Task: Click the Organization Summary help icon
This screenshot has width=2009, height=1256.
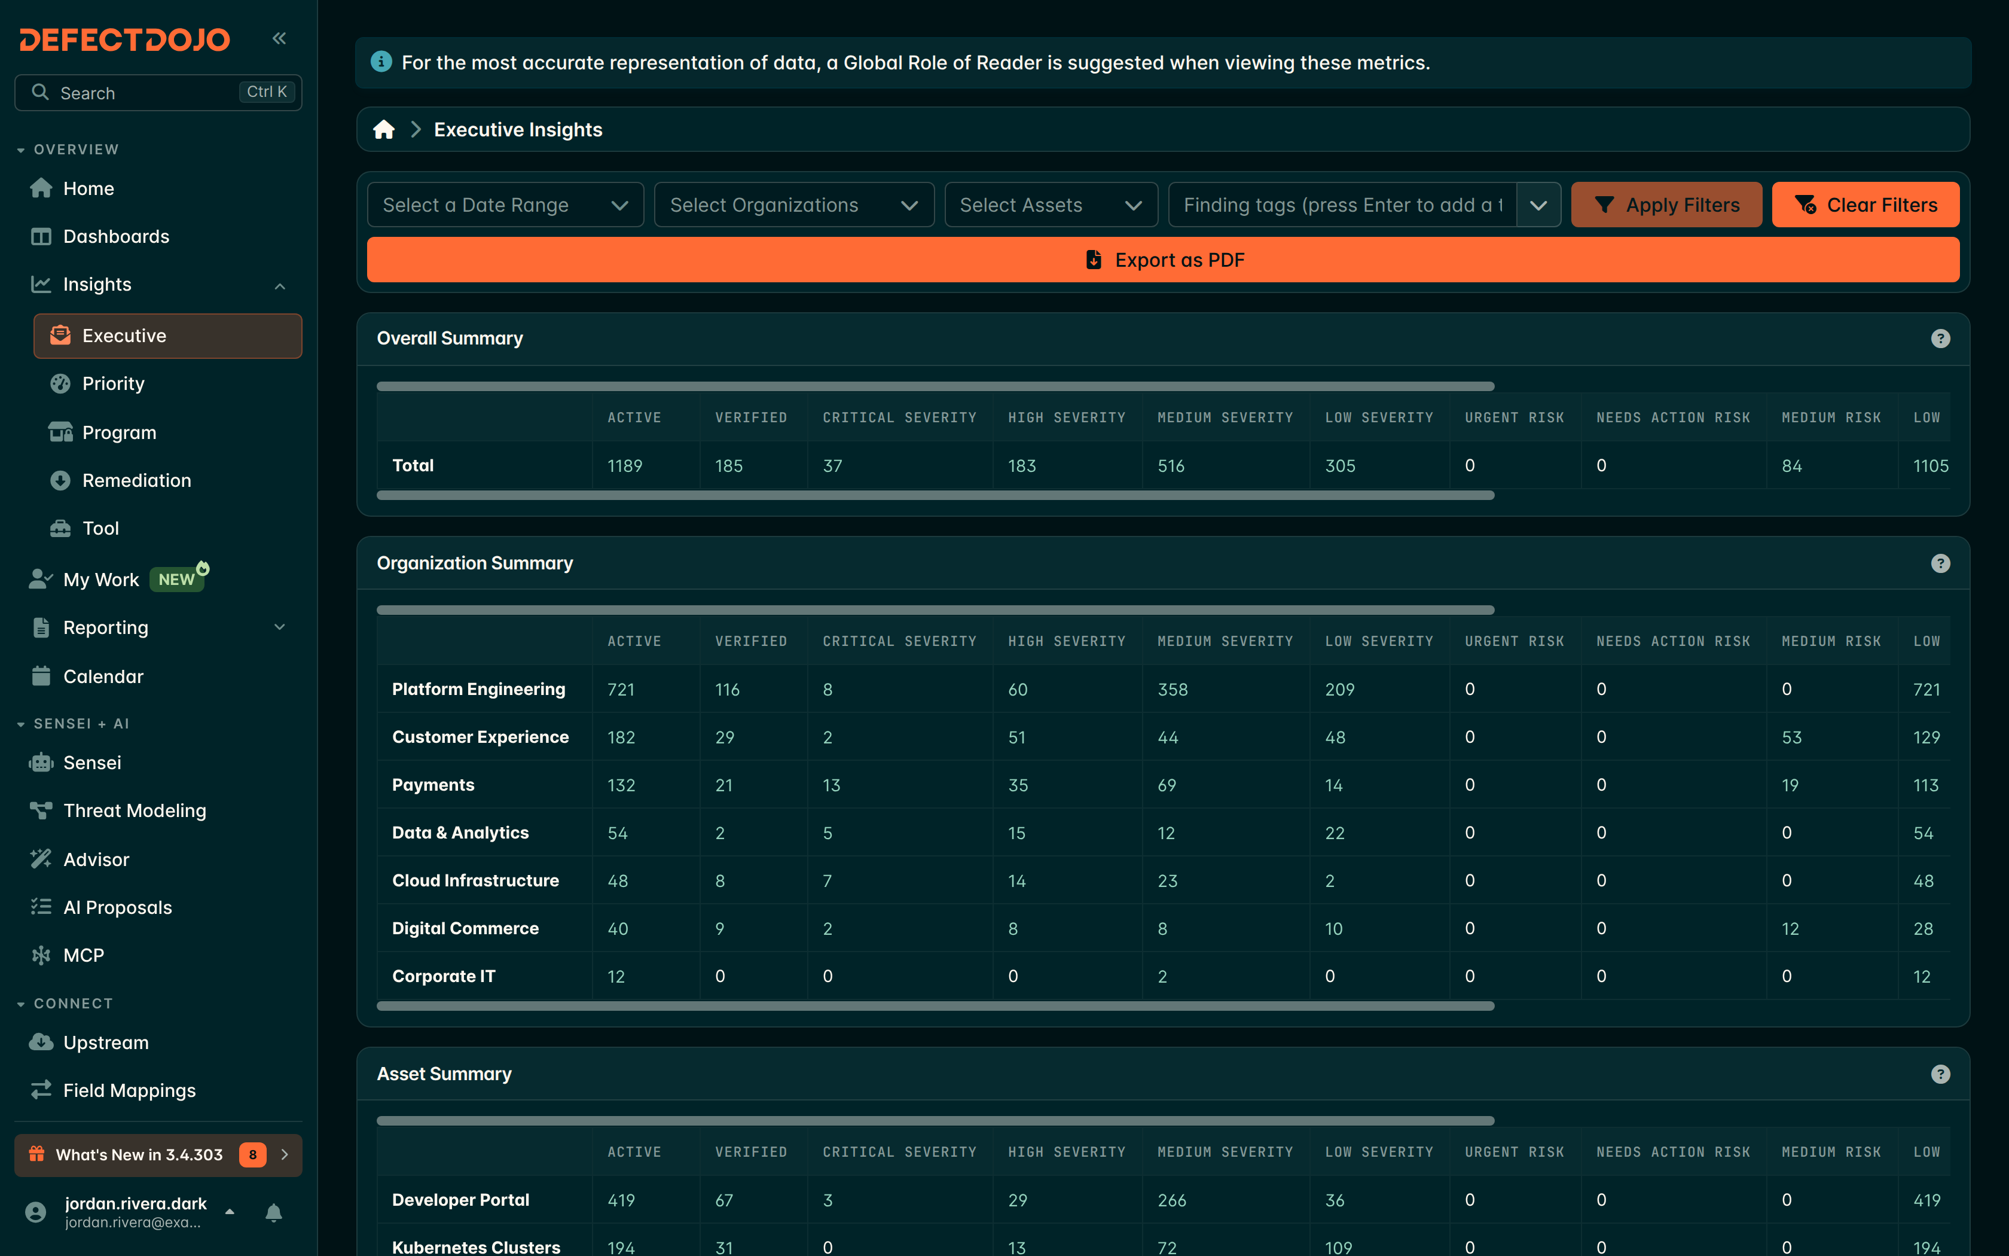Action: (x=1940, y=563)
